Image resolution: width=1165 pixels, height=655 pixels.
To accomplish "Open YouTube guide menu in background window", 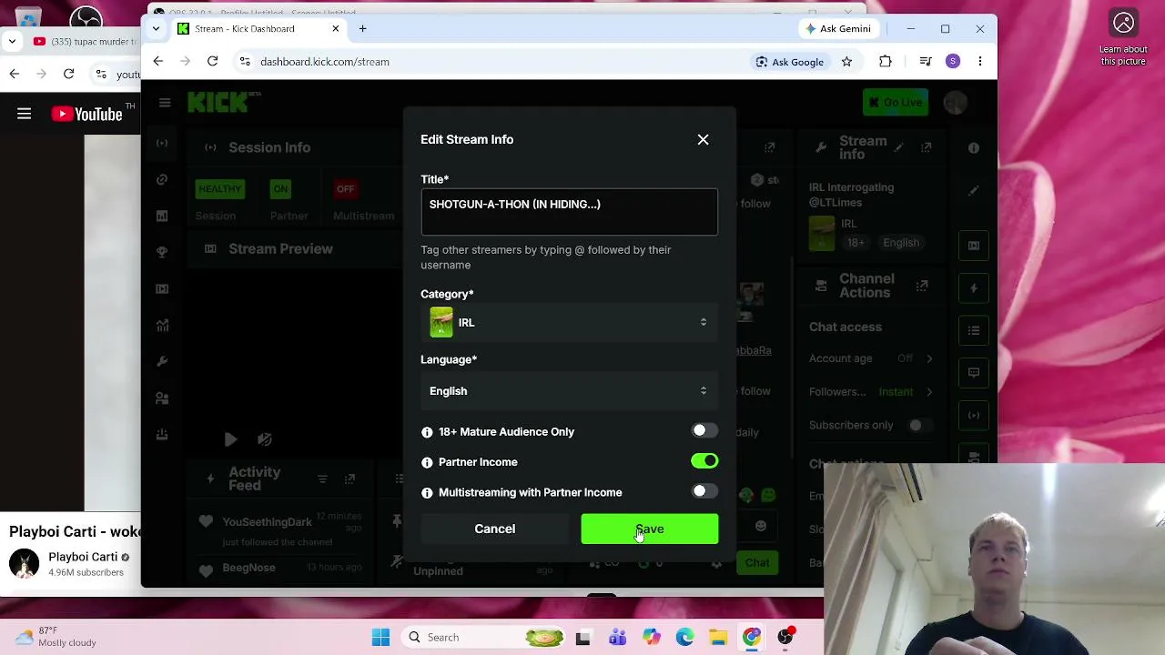I will 25,114.
